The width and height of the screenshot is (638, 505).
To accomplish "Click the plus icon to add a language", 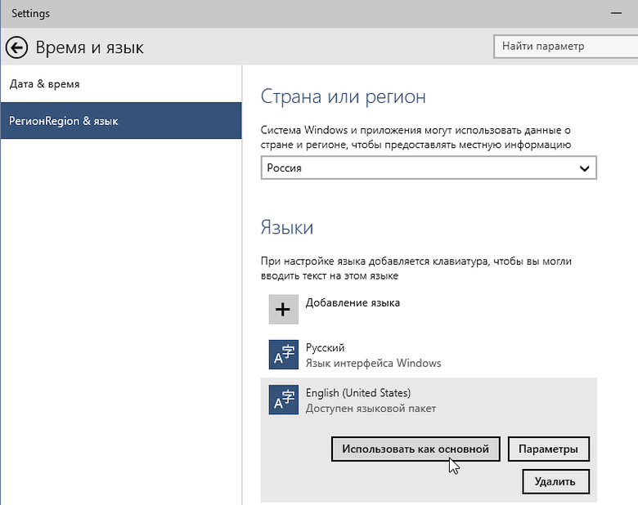I will click(x=284, y=310).
